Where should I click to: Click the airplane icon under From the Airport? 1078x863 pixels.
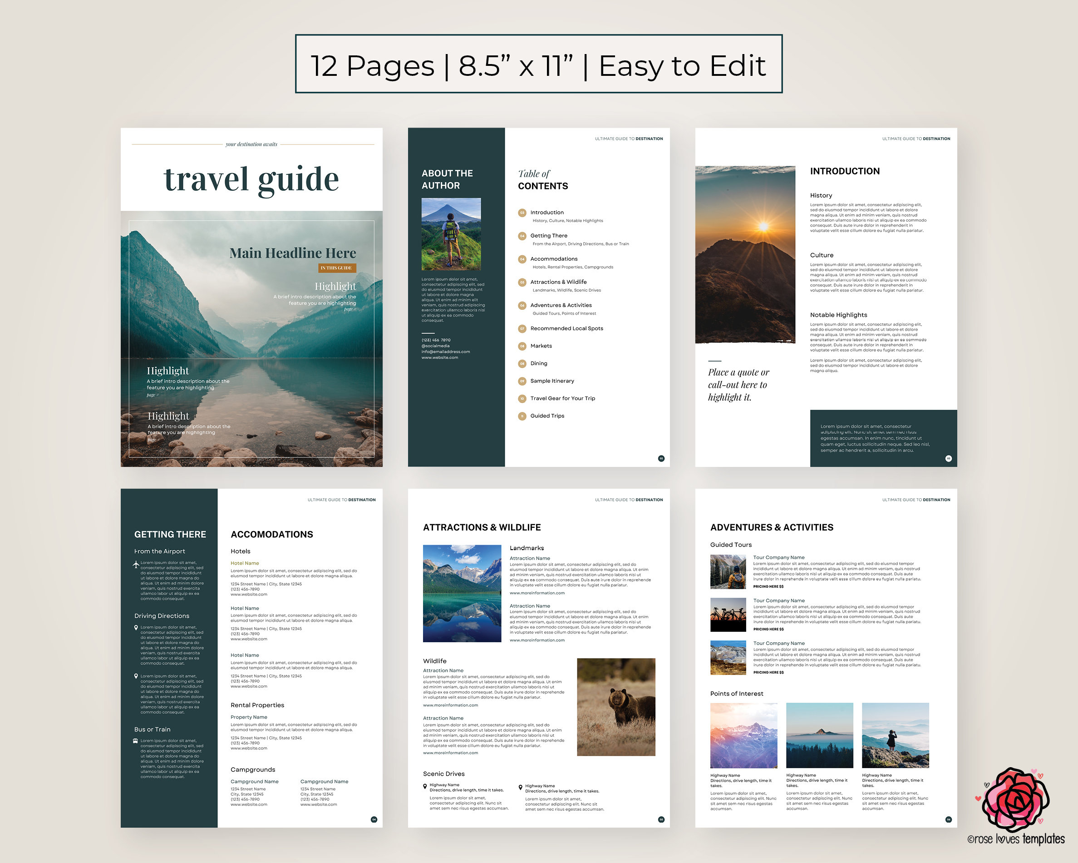[136, 564]
